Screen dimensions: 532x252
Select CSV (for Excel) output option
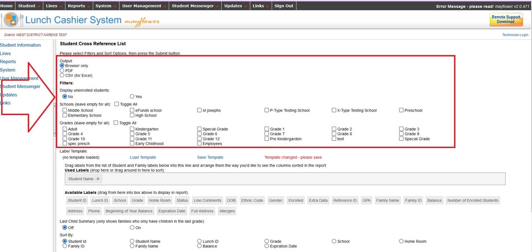62,76
